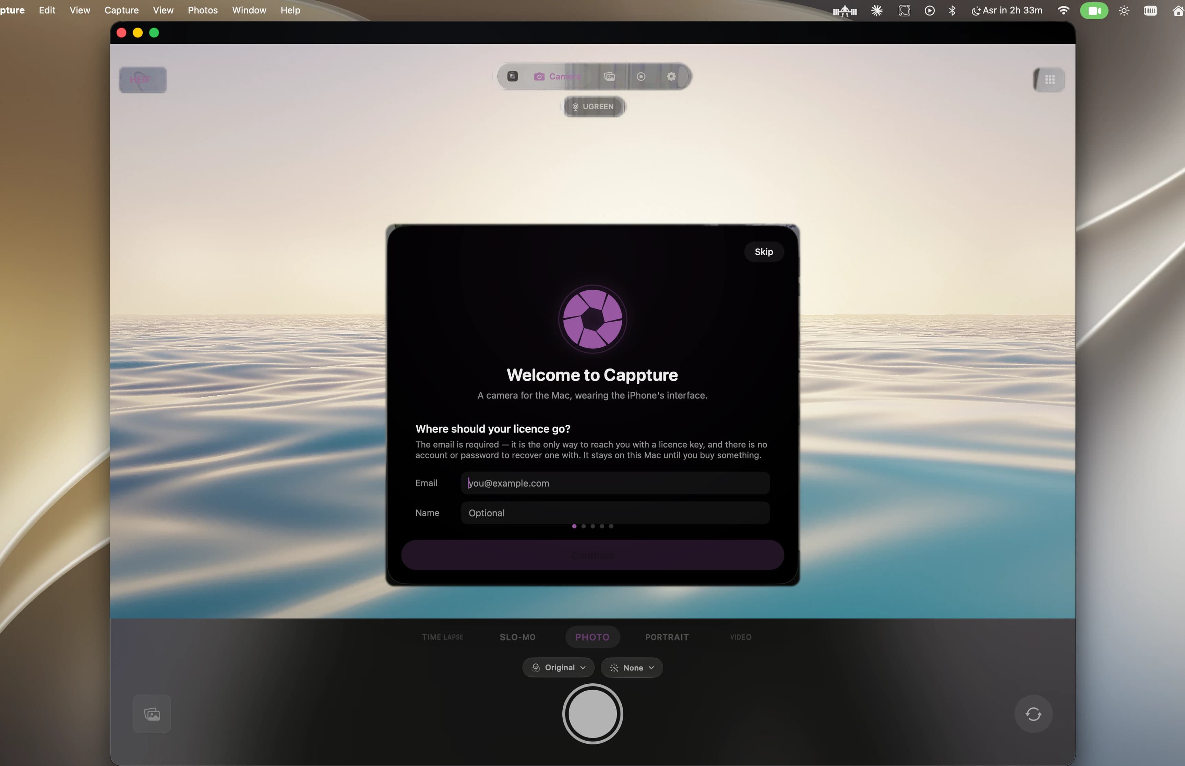Screen dimensions: 1185x766
Task: Click the memory bars menu bar icon
Action: coord(1150,10)
